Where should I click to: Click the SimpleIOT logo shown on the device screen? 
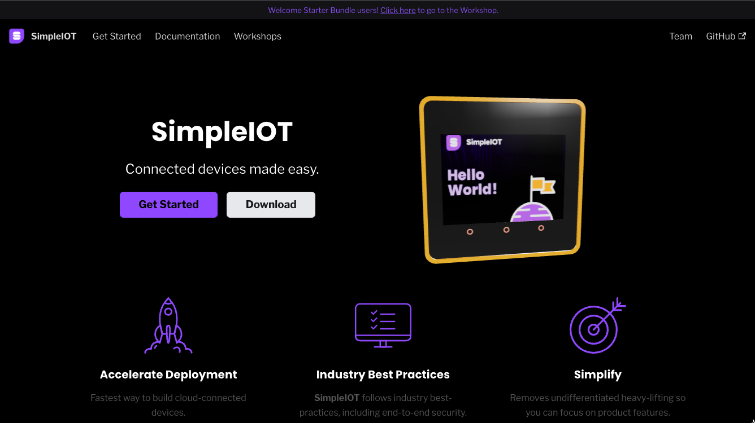coord(453,143)
